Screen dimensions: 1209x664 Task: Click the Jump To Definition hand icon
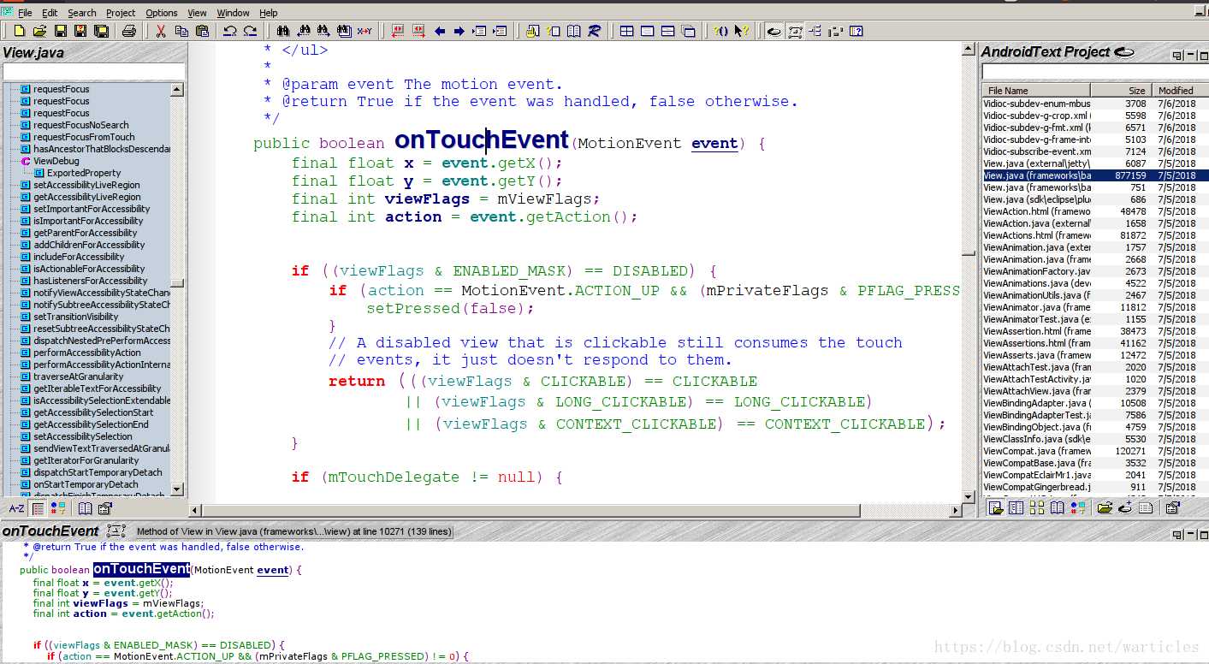pyautogui.click(x=532, y=31)
